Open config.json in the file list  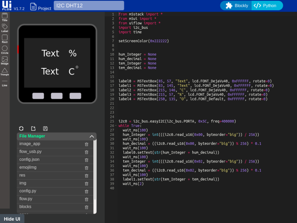[x=29, y=159]
